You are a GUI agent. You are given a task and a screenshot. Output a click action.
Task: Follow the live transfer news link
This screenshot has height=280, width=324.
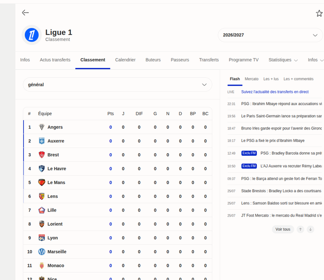[x=275, y=92]
